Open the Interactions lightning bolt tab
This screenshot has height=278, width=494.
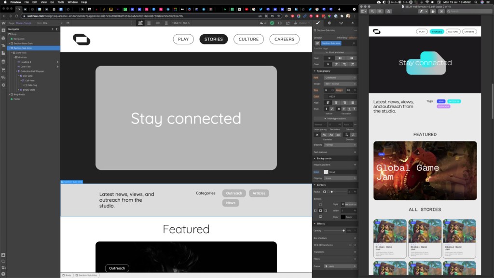point(354,23)
